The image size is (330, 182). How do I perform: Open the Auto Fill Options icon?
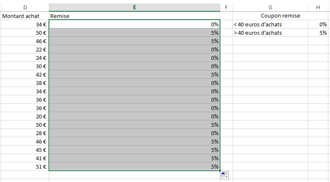tap(225, 175)
